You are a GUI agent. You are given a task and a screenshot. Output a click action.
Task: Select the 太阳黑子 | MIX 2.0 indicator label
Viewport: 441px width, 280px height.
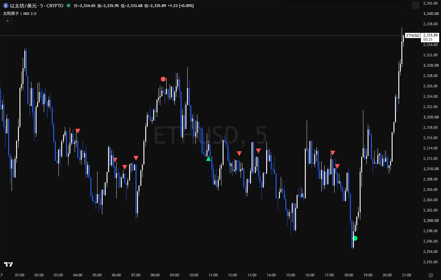20,13
